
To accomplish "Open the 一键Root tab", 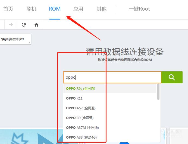I will (x=139, y=9).
